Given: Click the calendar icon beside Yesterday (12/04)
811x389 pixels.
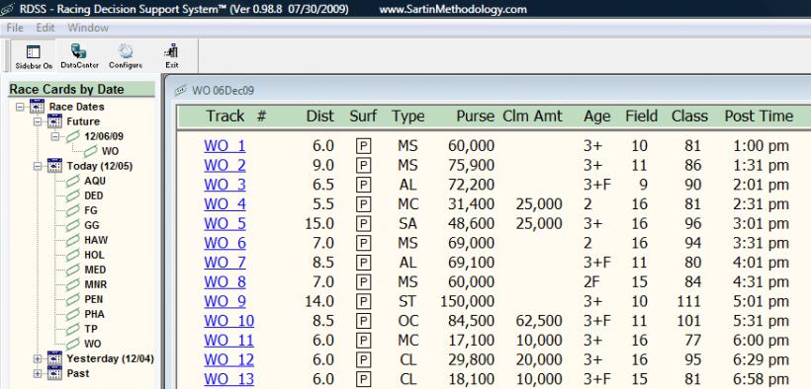Looking at the screenshot, I should [54, 358].
